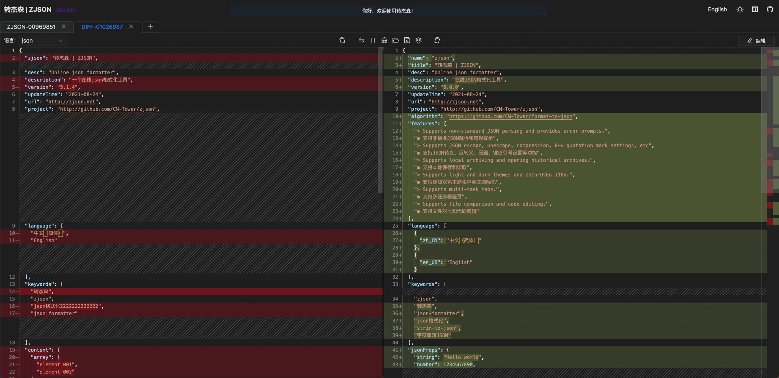779x378 pixels.
Task: Click right line "json-formatter" keyword
Action: pos(438,314)
